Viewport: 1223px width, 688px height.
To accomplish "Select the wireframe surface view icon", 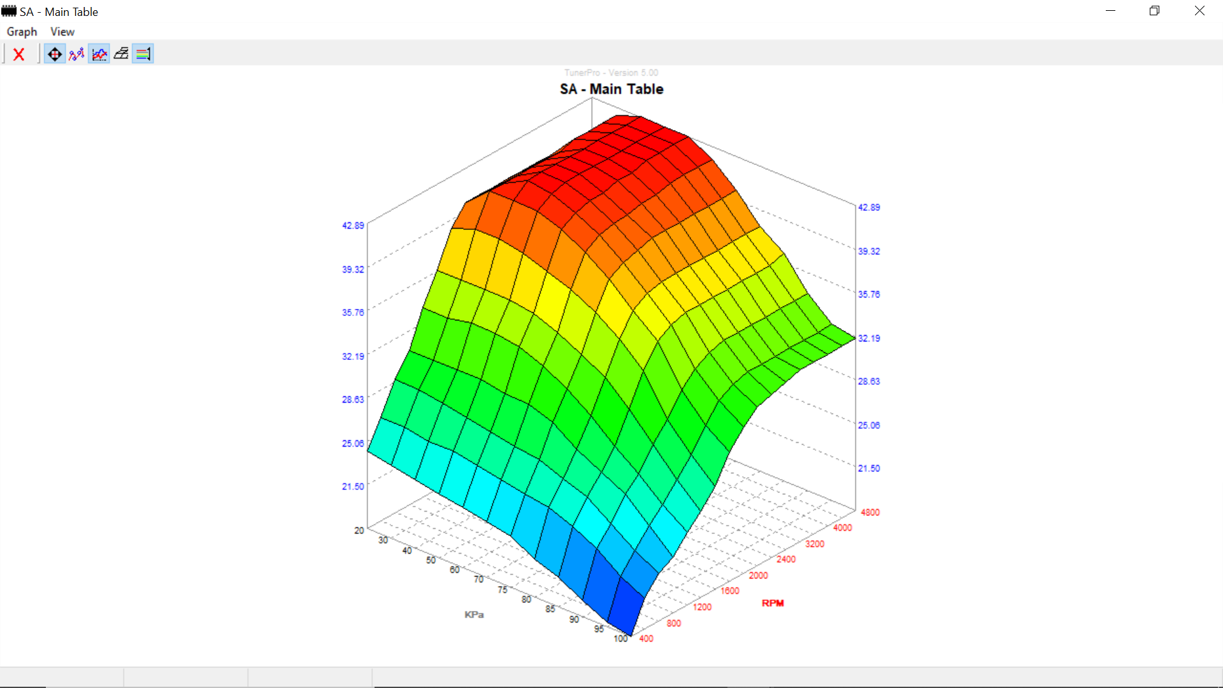I will tap(121, 54).
